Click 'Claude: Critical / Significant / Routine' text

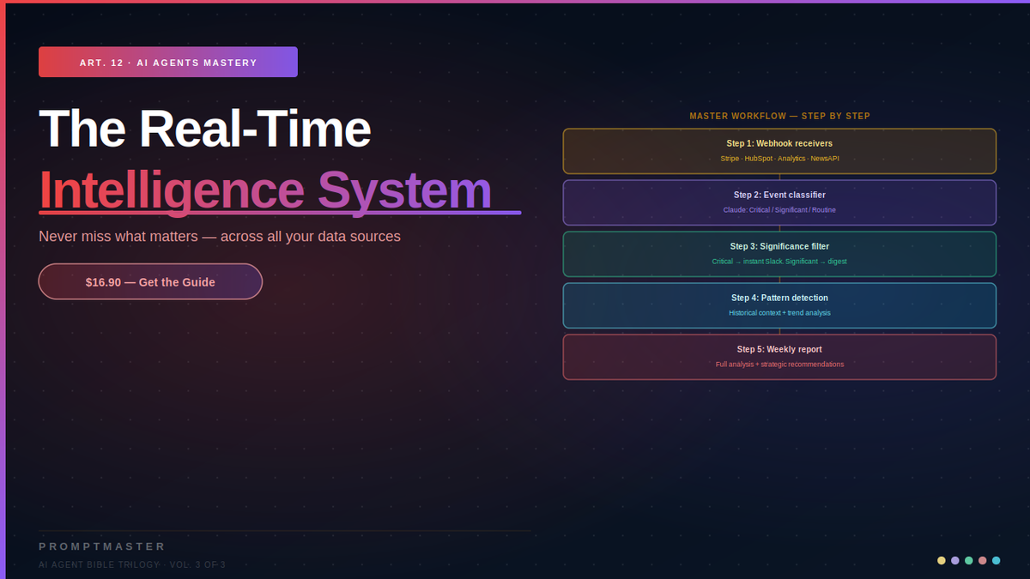779,210
